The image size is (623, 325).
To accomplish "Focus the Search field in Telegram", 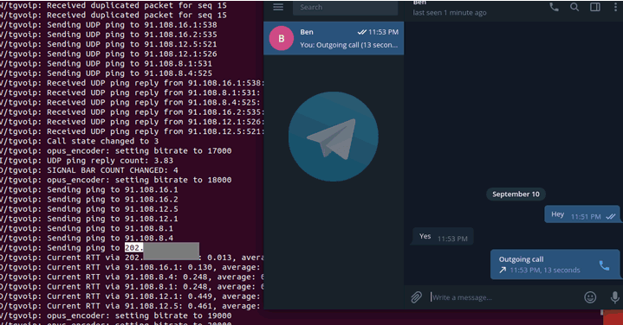I will click(345, 8).
